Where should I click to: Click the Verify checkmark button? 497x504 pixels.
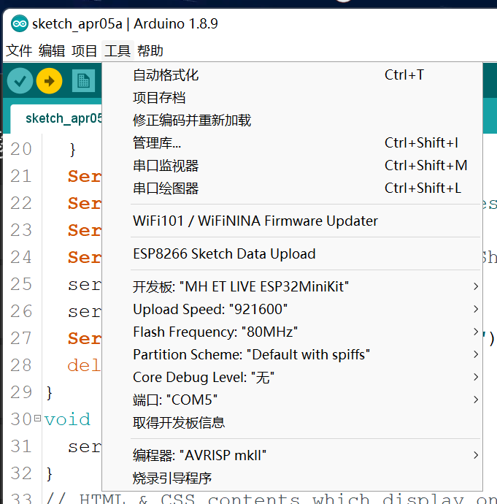(20, 80)
